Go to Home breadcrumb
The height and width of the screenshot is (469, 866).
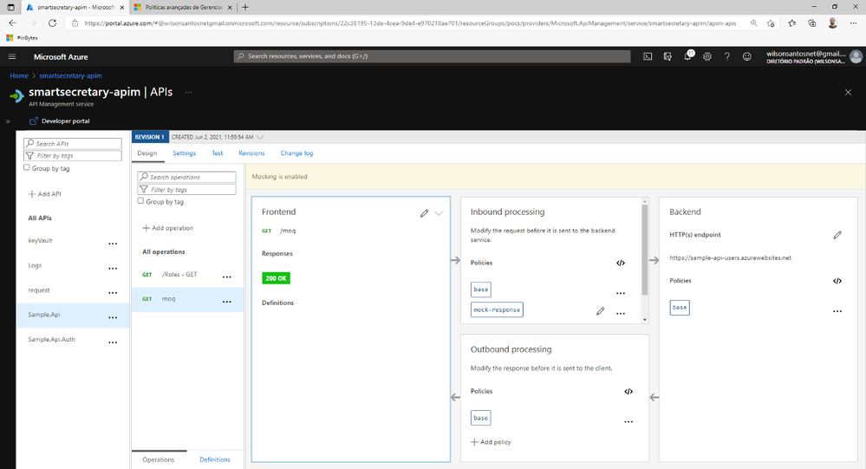coord(19,75)
